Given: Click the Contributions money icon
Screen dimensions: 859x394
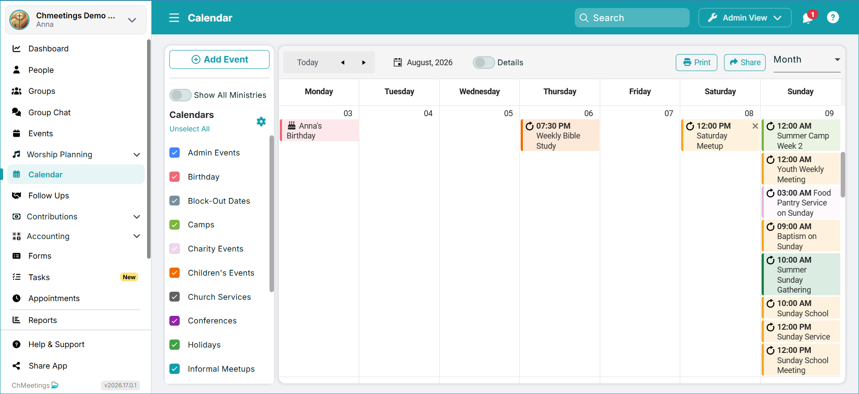Looking at the screenshot, I should point(17,217).
